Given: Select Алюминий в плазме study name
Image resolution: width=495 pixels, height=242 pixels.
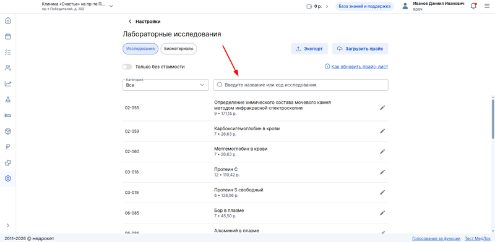Looking at the screenshot, I should (x=236, y=231).
